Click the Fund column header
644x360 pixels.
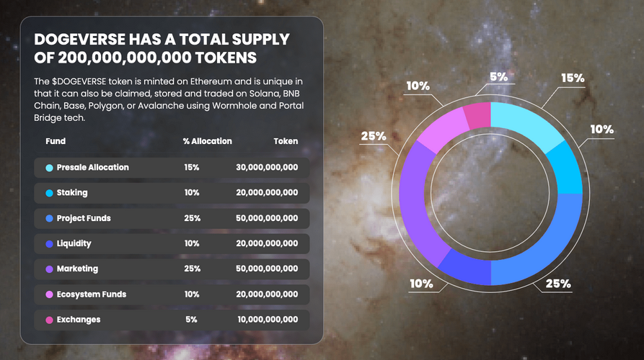(x=56, y=141)
